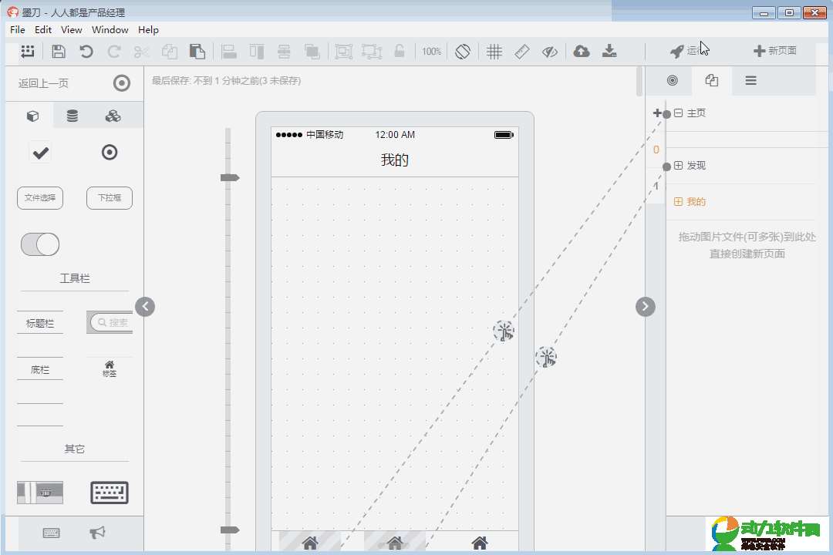Open the Edit menu
Viewport: 833px width, 555px height.
pyautogui.click(x=43, y=30)
